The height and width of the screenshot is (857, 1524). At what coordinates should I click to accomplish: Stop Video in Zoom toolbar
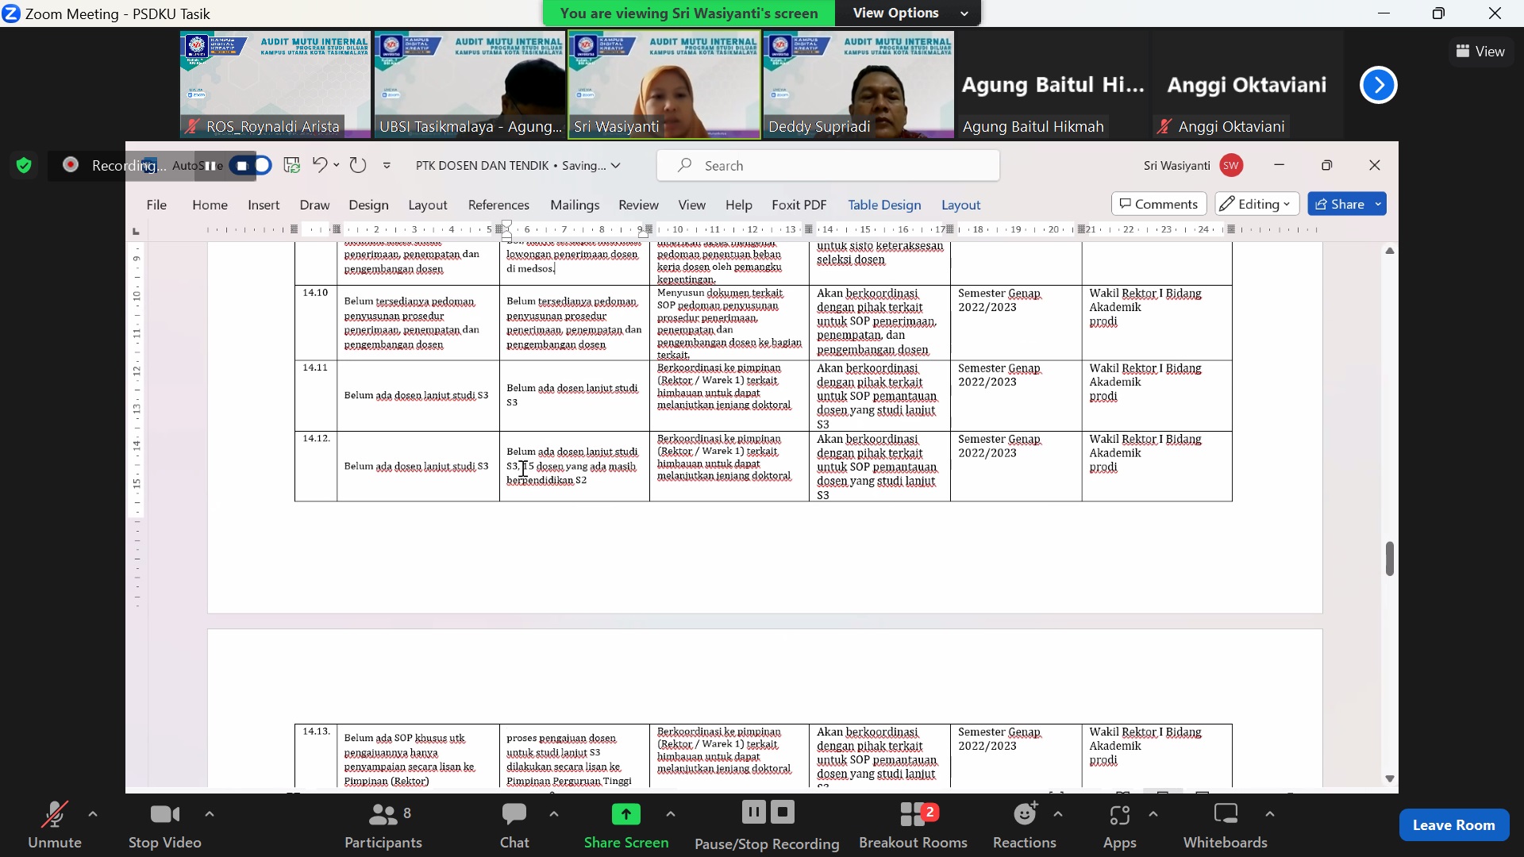[165, 825]
